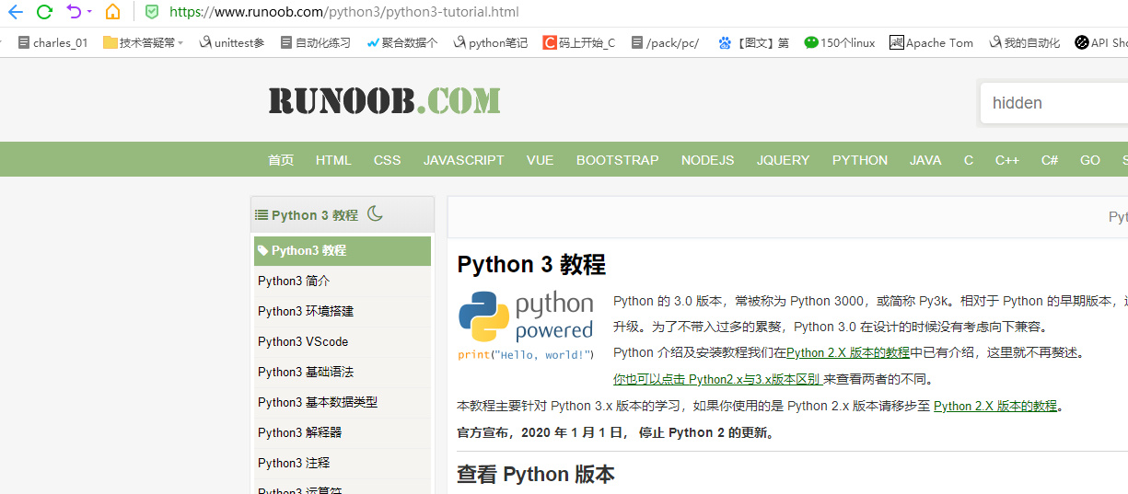The height and width of the screenshot is (494, 1128).
Task: Open C# in the navigation bar
Action: pyautogui.click(x=1050, y=160)
